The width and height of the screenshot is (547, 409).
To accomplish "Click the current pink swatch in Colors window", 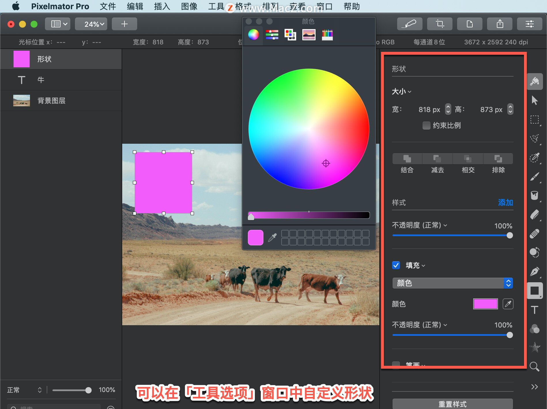I will [x=255, y=238].
